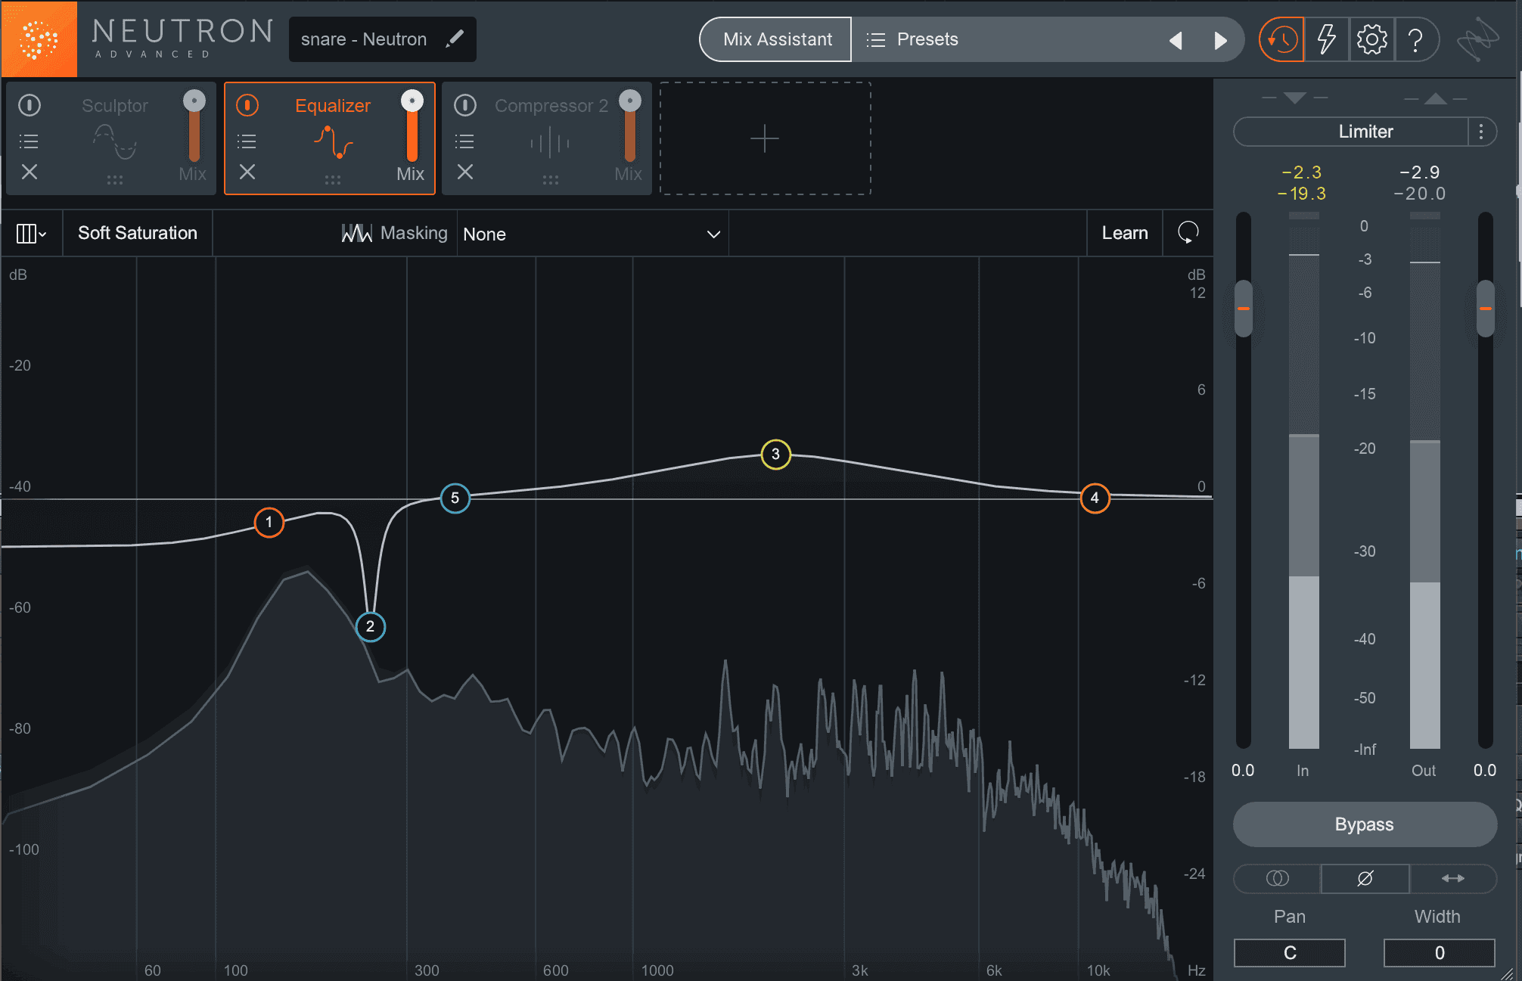Click the Equalizer module drag handle dots

(333, 180)
